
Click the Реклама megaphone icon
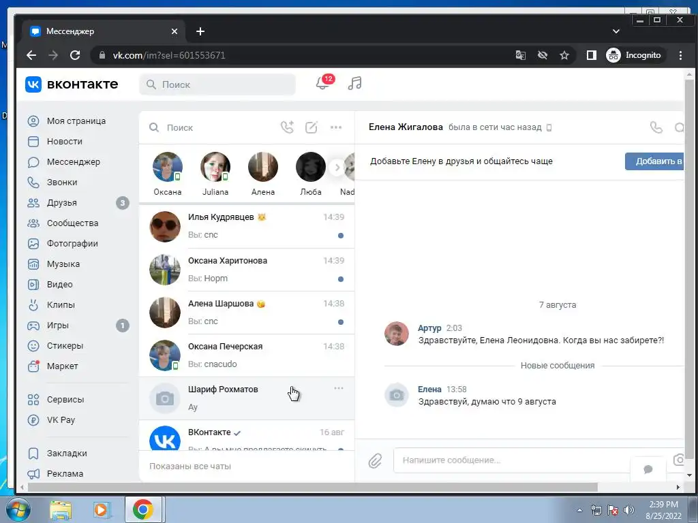[x=33, y=474]
